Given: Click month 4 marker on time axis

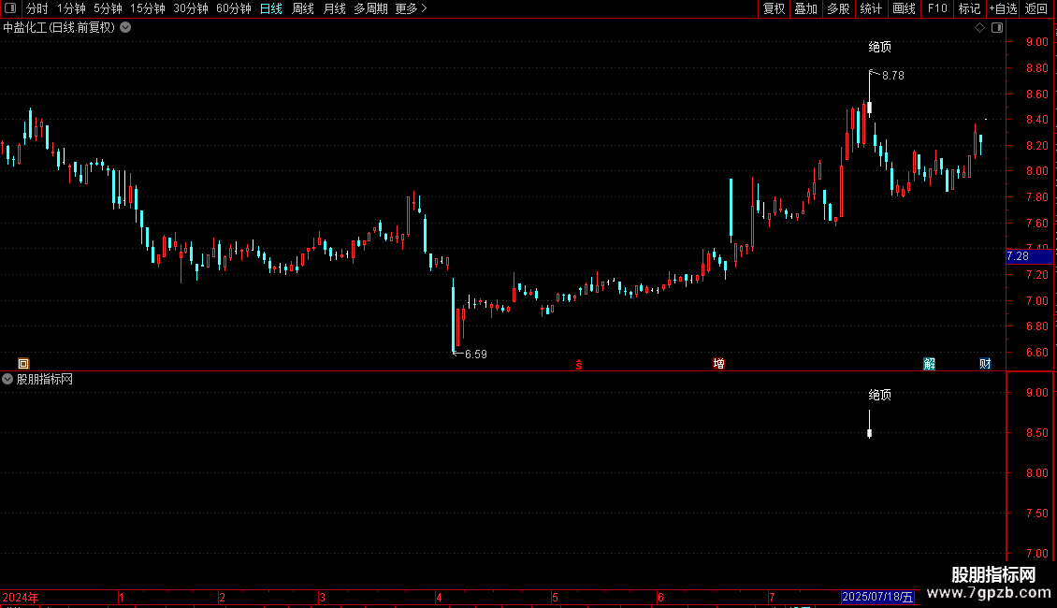Looking at the screenshot, I should 439,598.
